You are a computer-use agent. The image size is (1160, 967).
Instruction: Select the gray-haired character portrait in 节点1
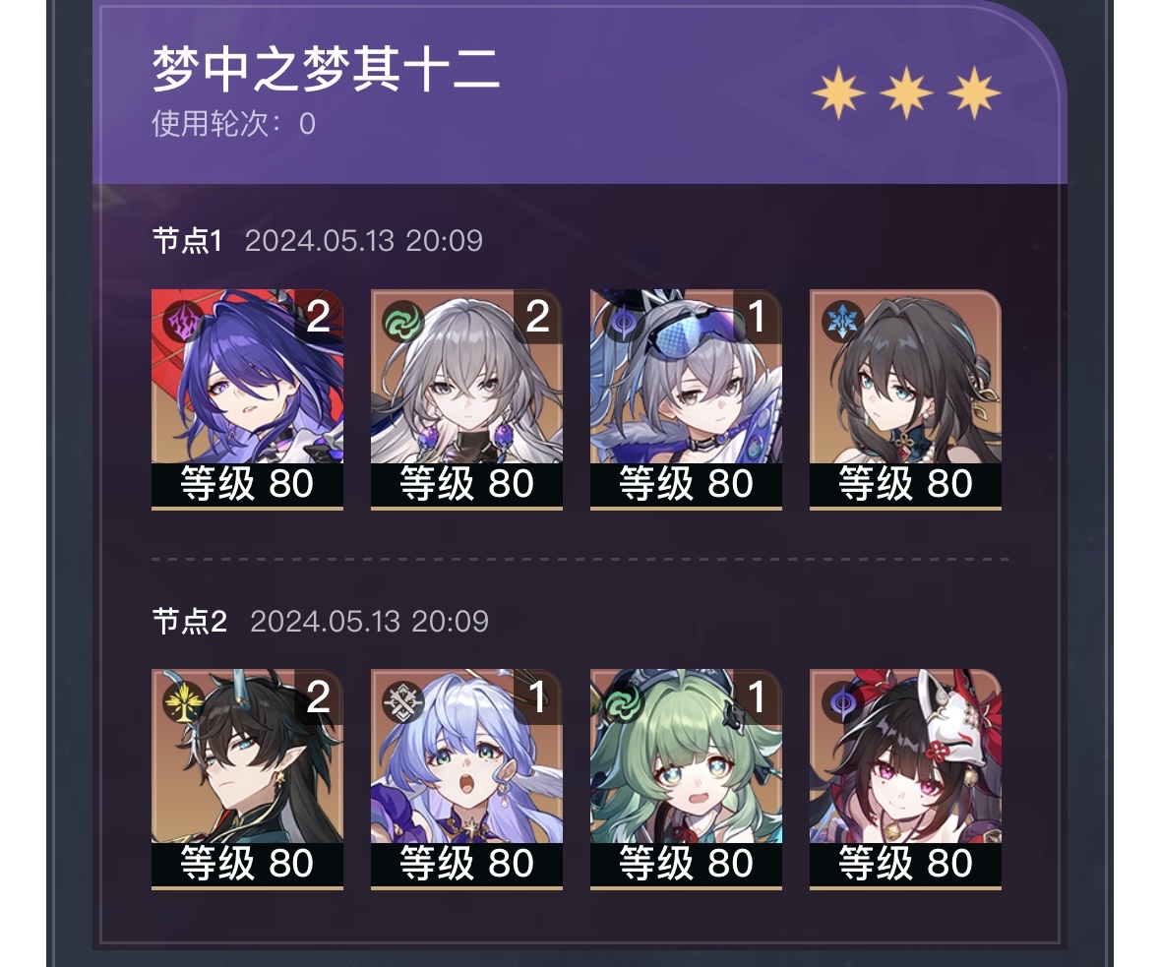[x=466, y=399]
